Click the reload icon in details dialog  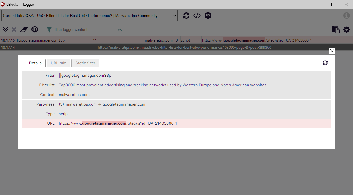[x=325, y=63]
